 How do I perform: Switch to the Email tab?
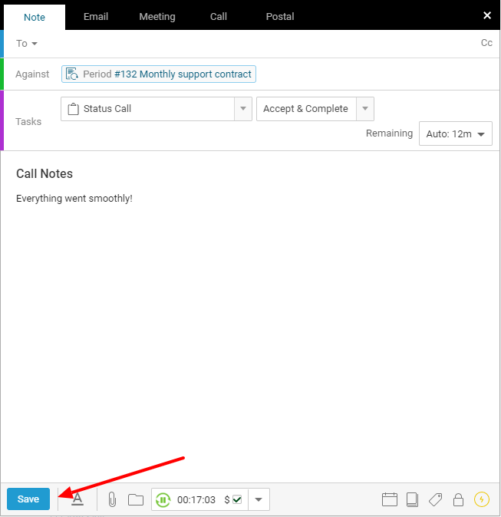tap(96, 16)
